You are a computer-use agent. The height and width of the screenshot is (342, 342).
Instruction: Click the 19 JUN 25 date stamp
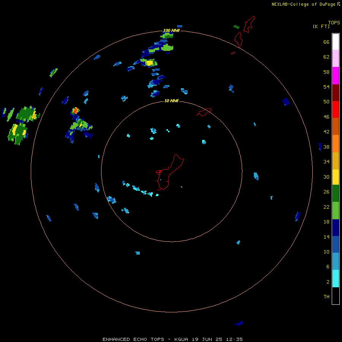coord(207,339)
